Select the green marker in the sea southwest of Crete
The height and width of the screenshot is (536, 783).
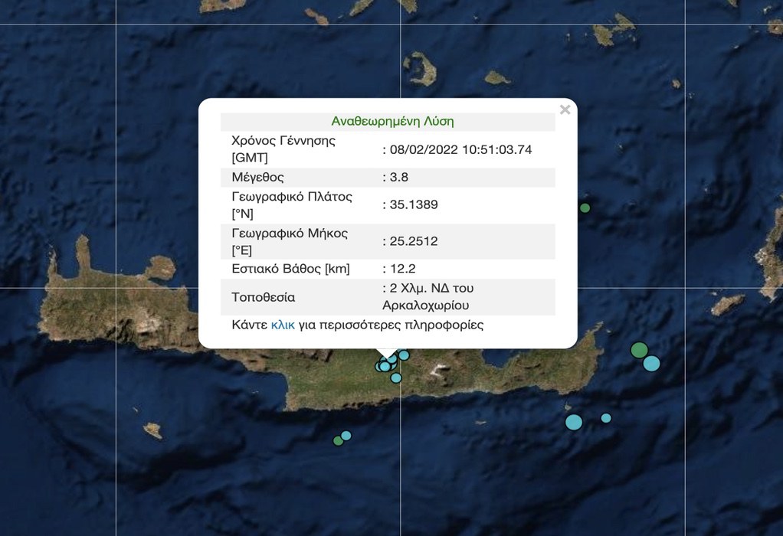[338, 440]
